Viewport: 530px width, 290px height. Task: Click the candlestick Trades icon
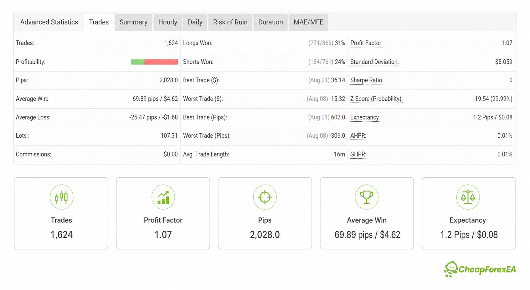tap(61, 197)
